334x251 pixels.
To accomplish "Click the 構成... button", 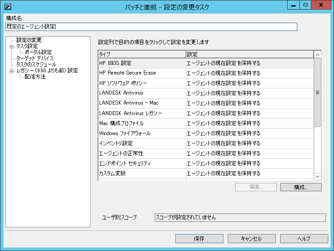I will coord(301,187).
